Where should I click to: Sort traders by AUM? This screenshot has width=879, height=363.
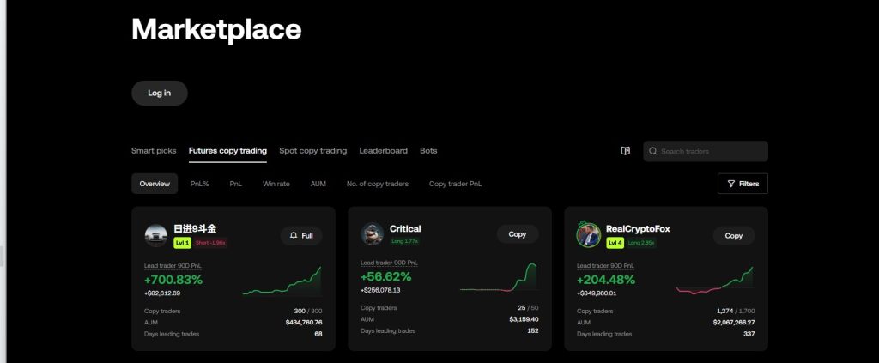[x=318, y=184]
